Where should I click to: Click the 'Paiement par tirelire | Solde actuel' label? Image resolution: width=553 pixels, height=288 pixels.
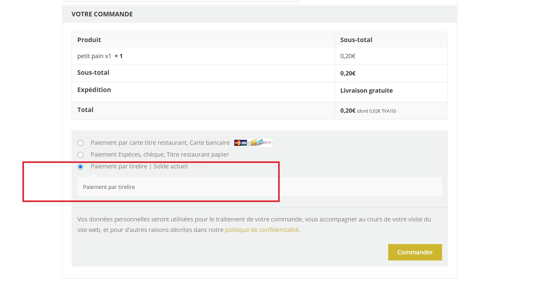point(139,166)
